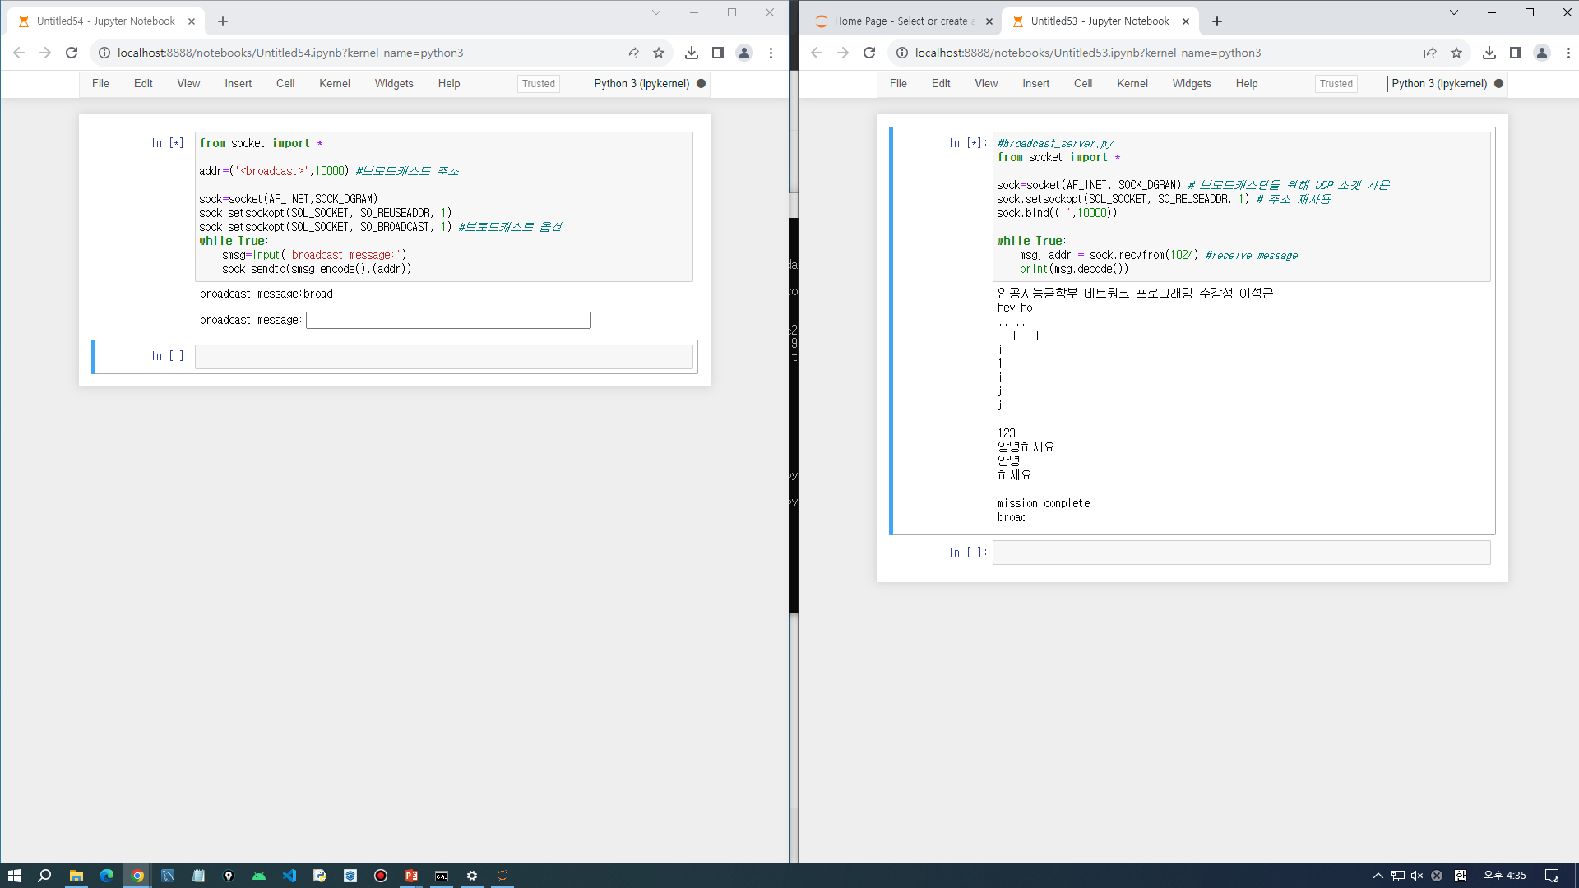Click the broadcast message input field
The image size is (1579, 888).
448,320
